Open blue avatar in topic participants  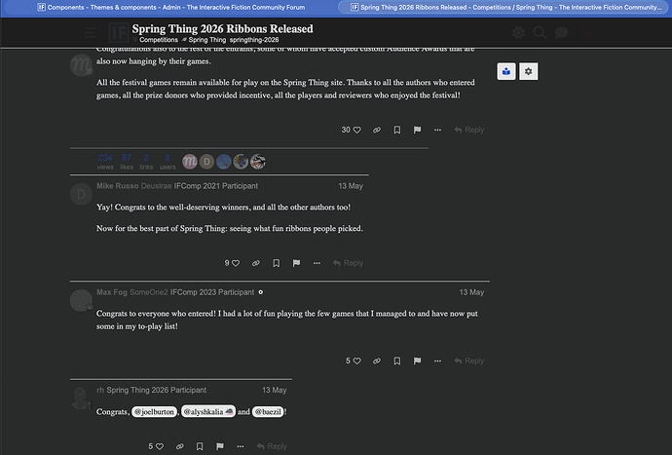tap(224, 162)
